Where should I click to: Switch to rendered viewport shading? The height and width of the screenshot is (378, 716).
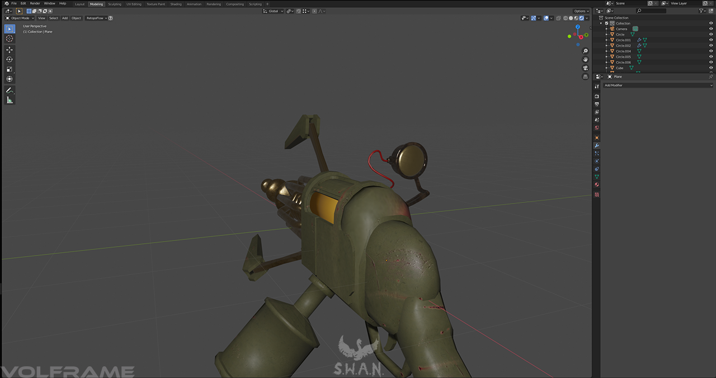582,18
